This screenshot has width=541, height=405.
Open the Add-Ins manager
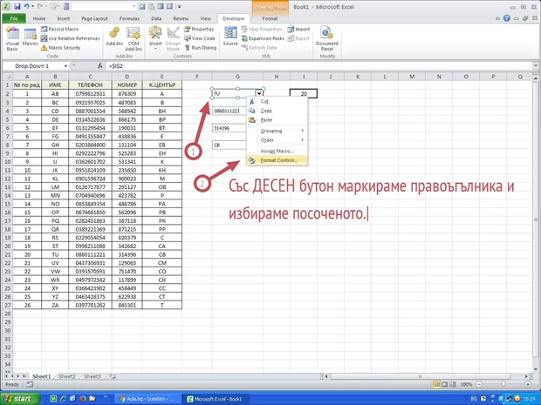tap(114, 37)
